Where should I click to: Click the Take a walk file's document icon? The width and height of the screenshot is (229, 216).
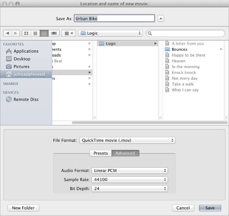coord(167,84)
